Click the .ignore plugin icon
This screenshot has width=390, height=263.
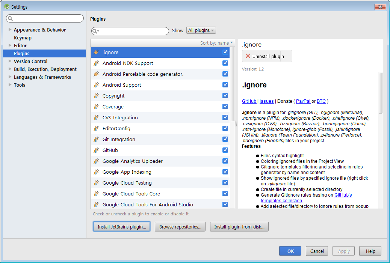[96, 52]
